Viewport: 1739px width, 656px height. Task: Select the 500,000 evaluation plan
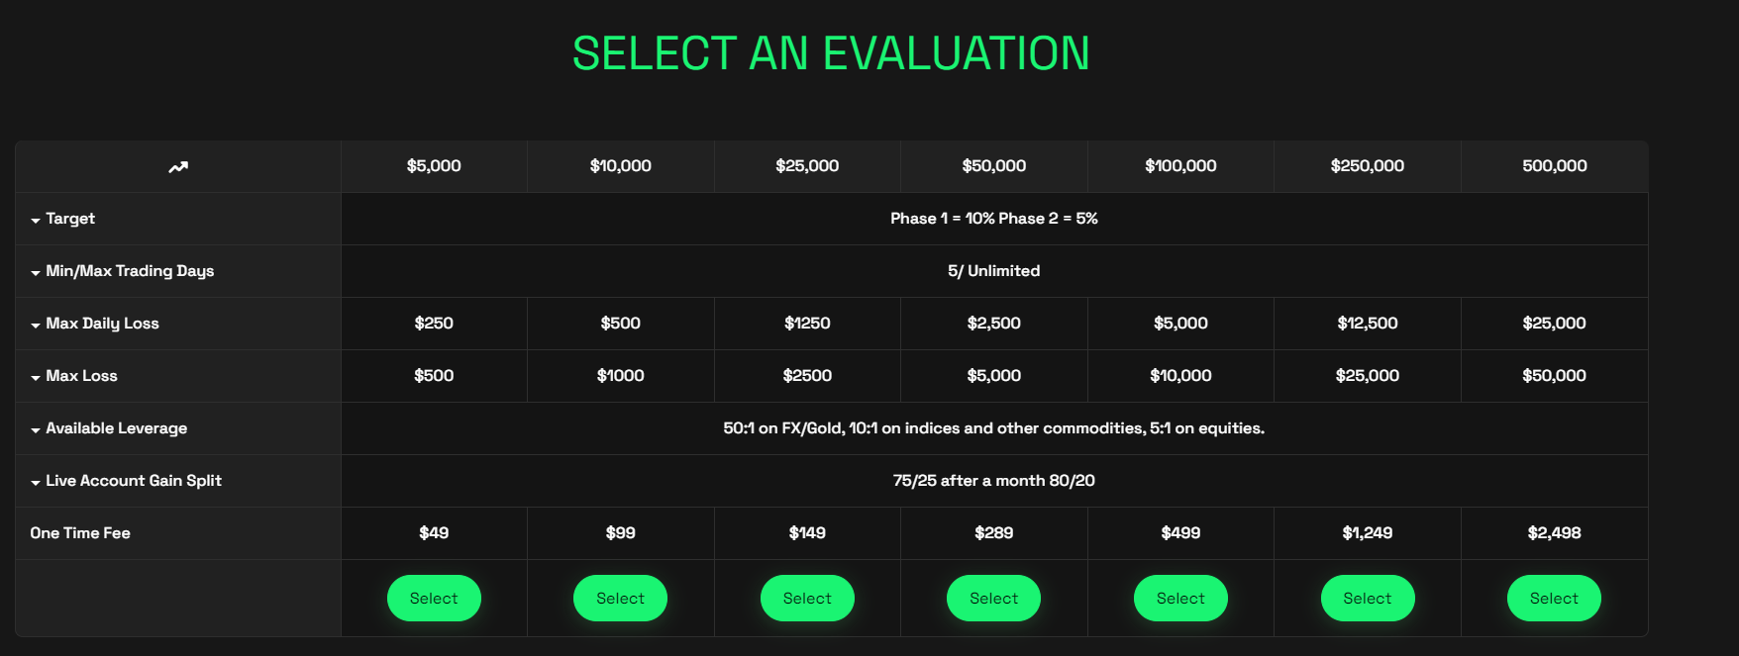pyautogui.click(x=1554, y=599)
